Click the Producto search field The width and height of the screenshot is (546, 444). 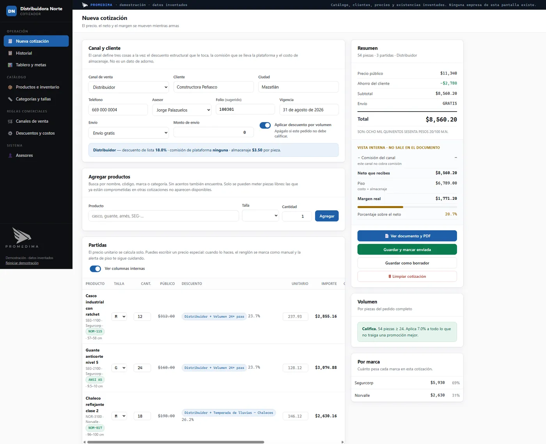coord(163,216)
